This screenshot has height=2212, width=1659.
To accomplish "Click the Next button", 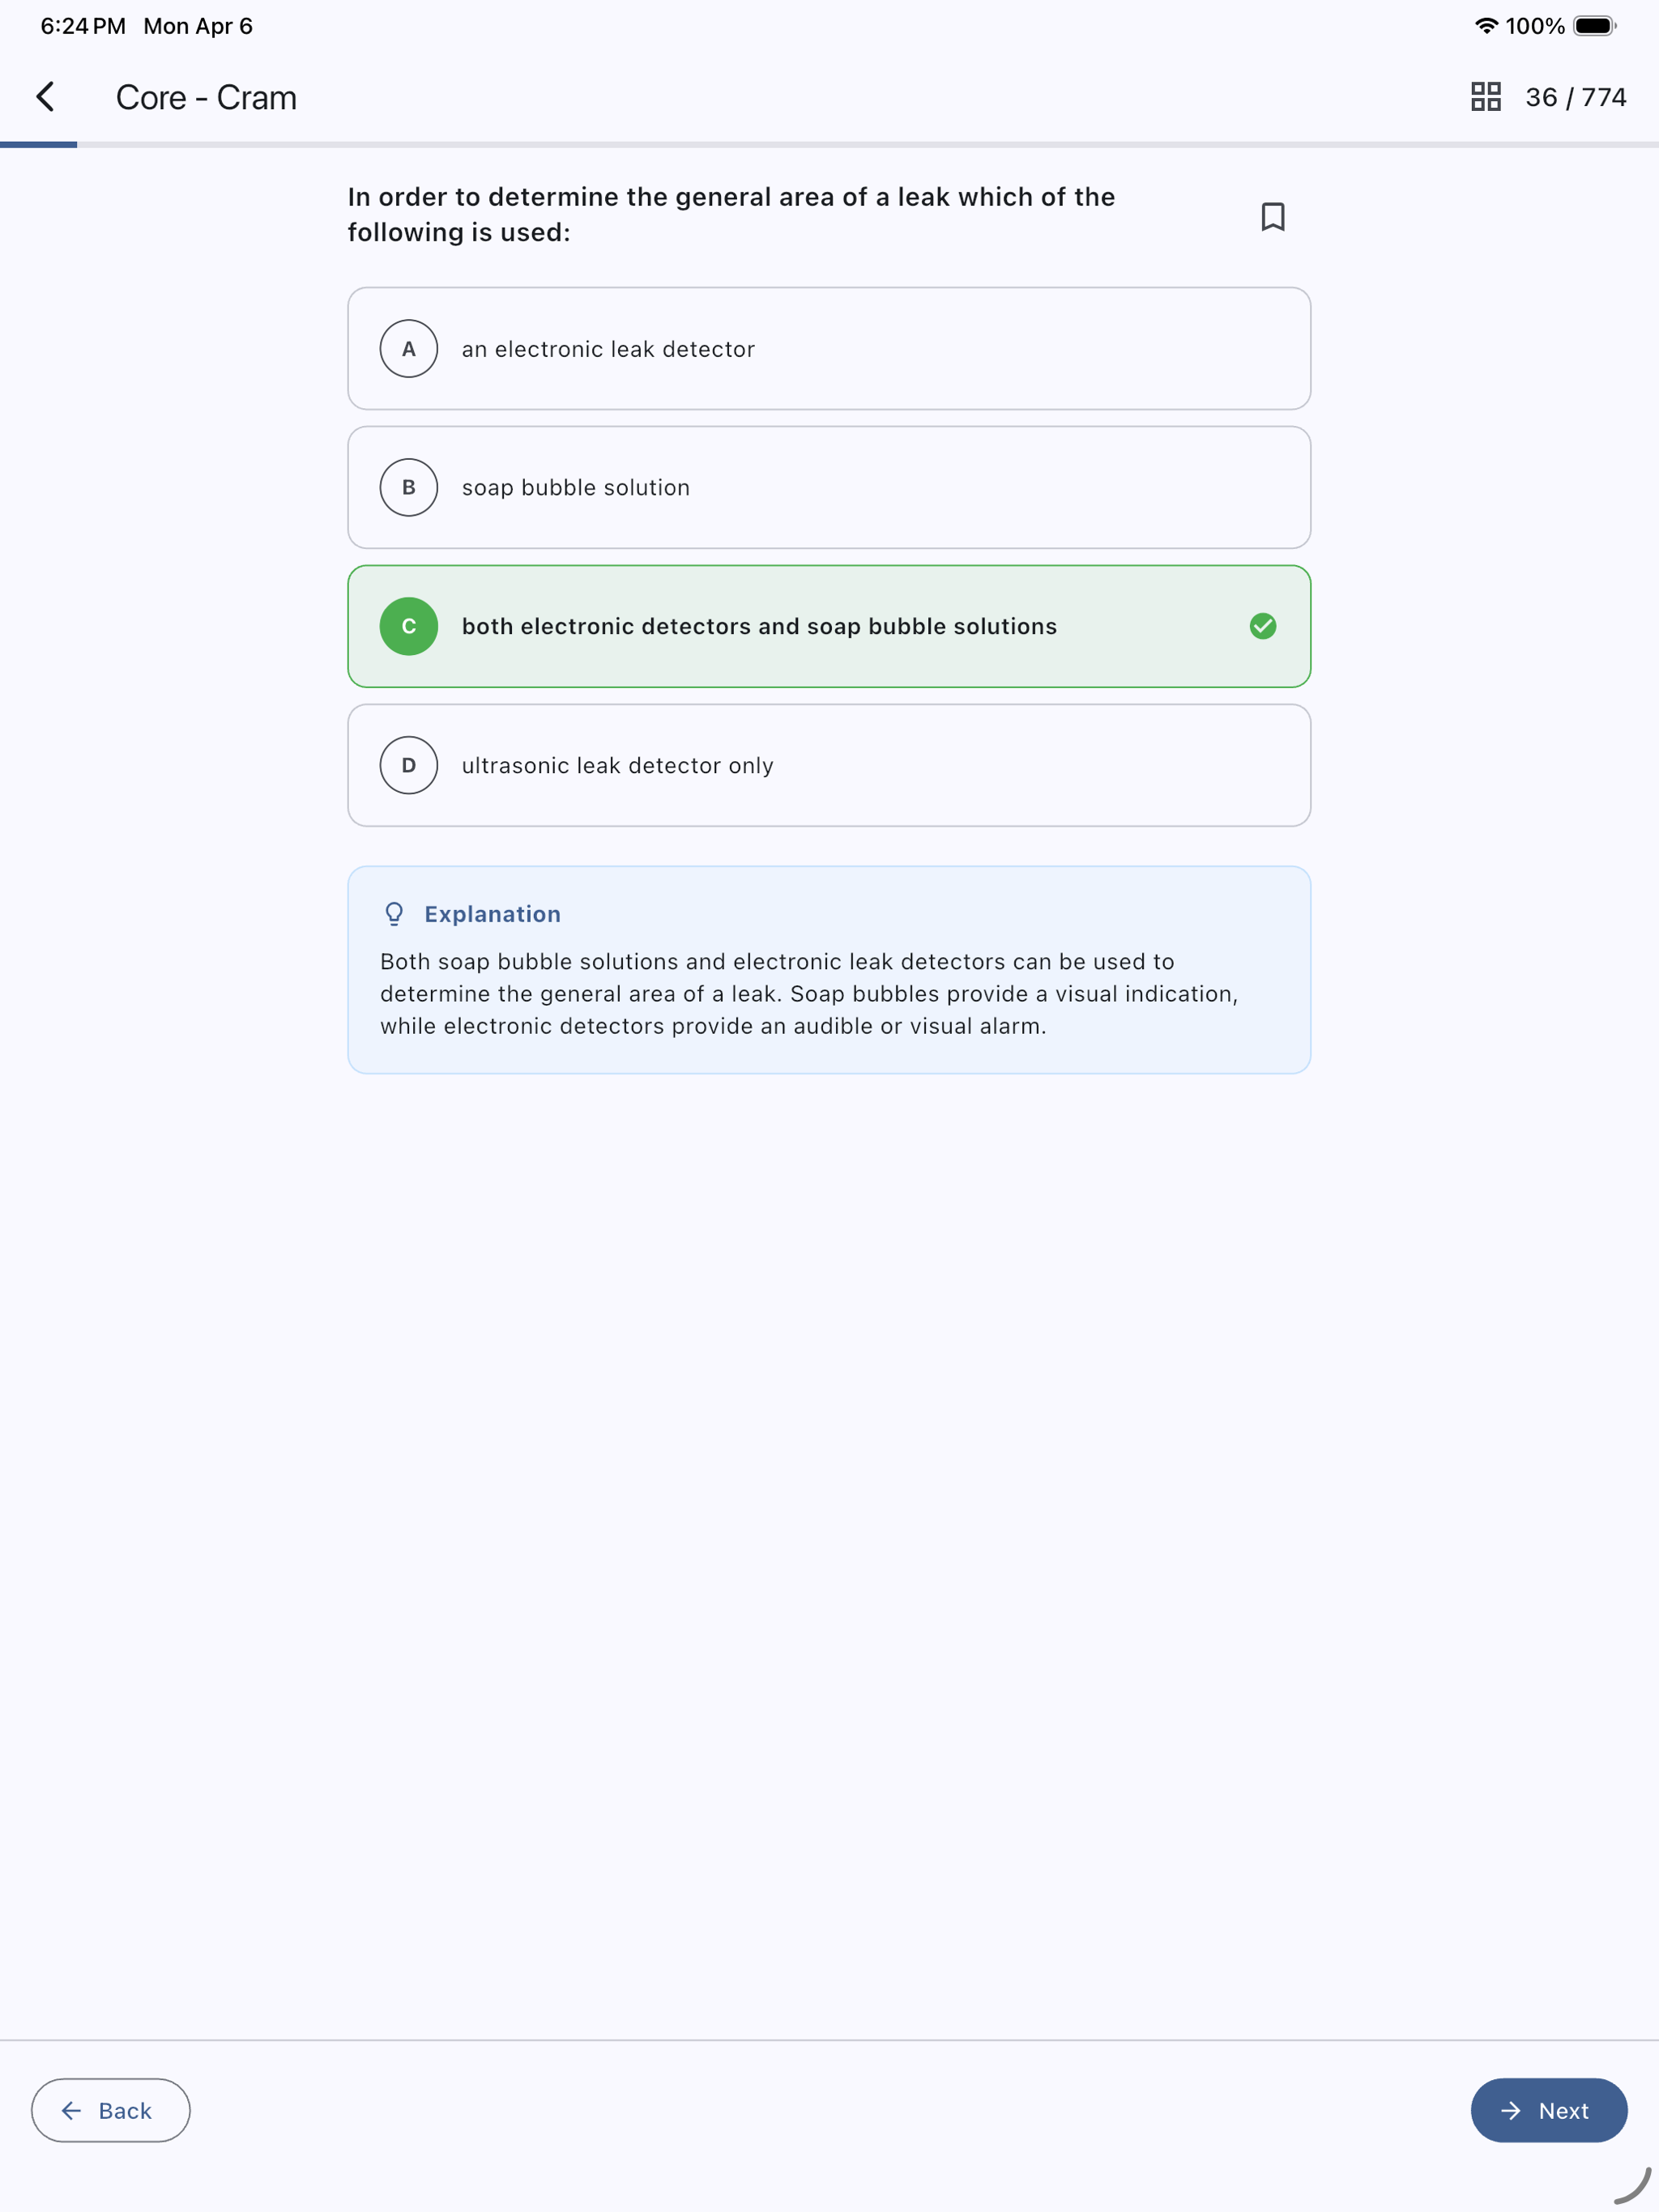I will [1549, 2110].
